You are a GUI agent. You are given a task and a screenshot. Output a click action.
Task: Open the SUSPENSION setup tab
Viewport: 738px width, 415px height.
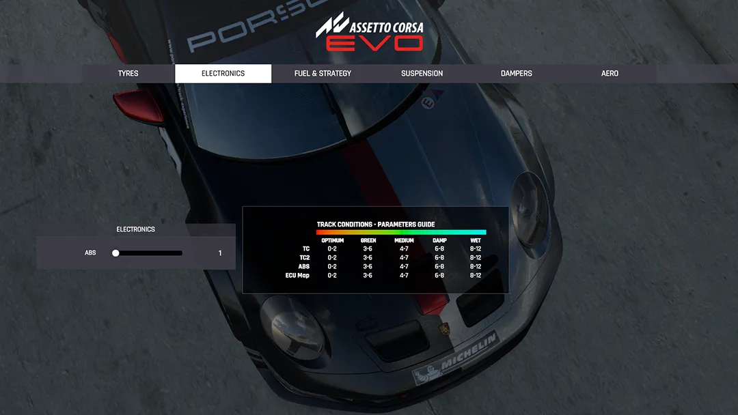pos(422,73)
